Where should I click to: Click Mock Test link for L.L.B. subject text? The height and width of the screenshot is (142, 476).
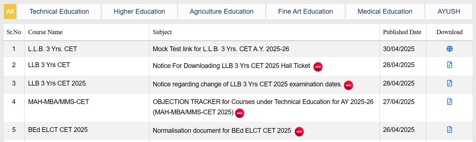pos(221,49)
